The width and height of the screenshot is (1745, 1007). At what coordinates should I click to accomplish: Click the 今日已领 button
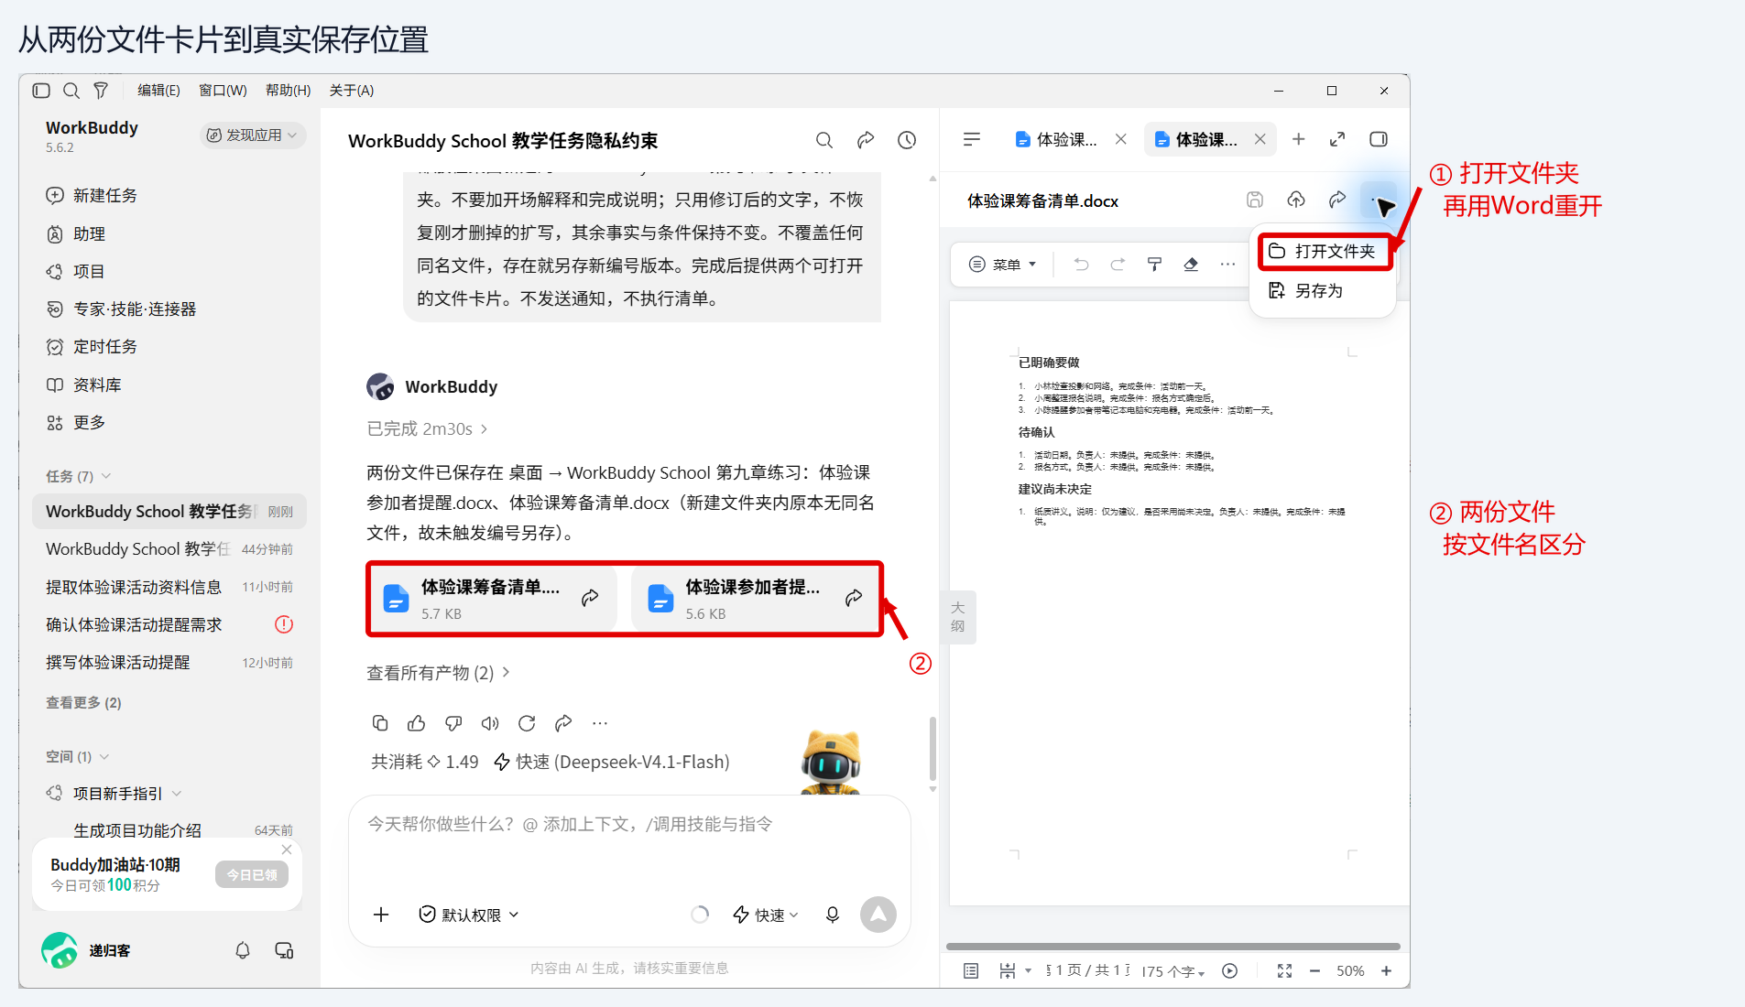pos(252,874)
